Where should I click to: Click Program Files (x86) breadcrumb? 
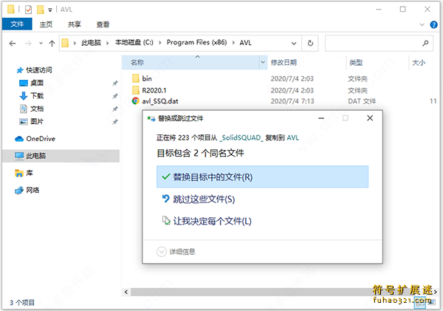point(196,42)
